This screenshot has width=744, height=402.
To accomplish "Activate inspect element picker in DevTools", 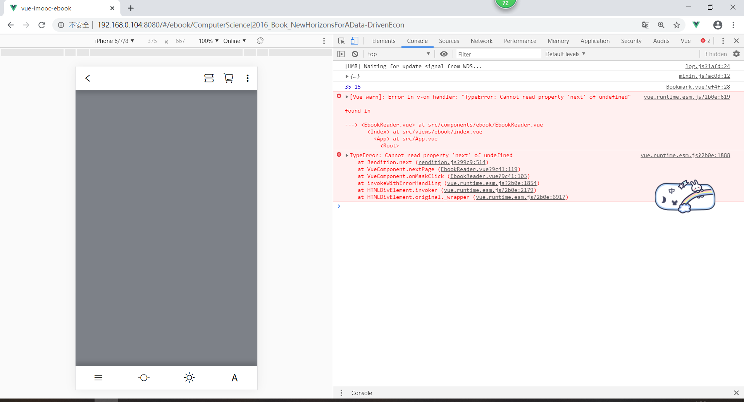I will coord(341,41).
